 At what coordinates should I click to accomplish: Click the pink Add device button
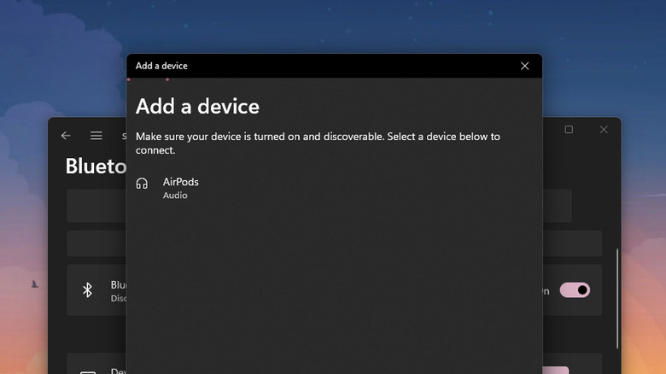(555, 370)
